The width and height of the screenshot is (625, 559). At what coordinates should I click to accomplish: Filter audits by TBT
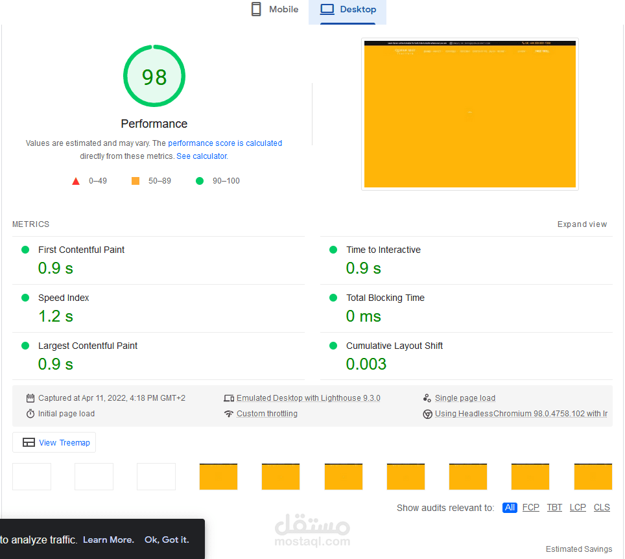(x=554, y=508)
